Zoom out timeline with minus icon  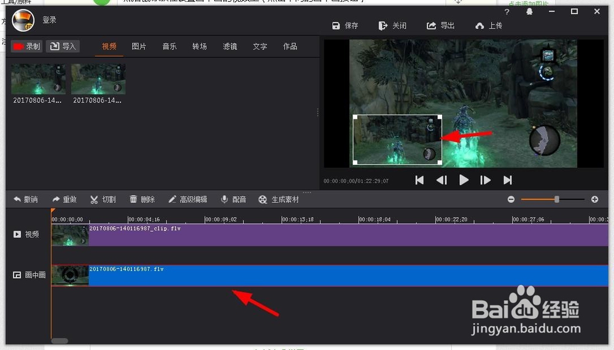511,200
